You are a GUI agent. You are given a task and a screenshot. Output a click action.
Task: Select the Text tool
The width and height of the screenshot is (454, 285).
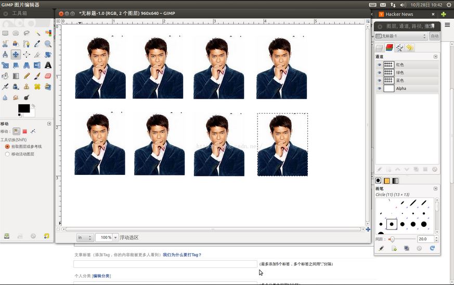pos(48,65)
